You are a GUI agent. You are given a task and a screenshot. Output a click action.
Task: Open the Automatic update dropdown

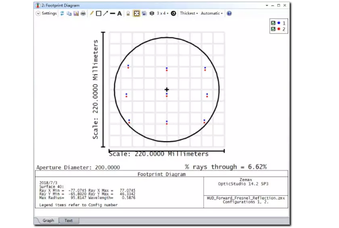click(x=212, y=14)
